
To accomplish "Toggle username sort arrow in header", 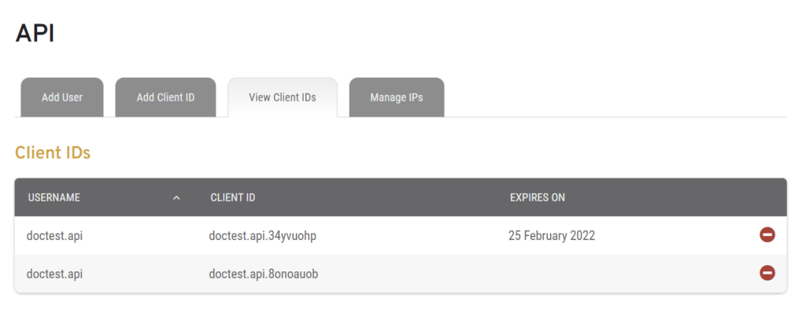I will click(176, 198).
